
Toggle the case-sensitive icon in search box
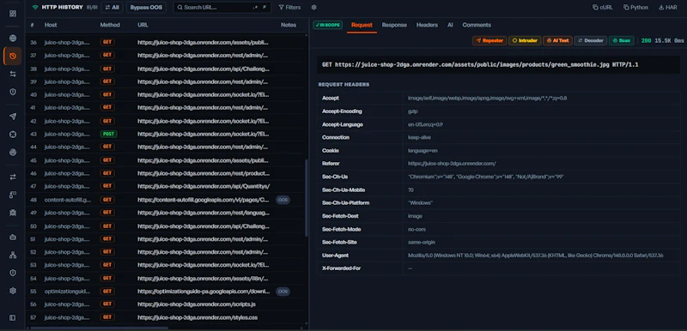pyautogui.click(x=264, y=8)
